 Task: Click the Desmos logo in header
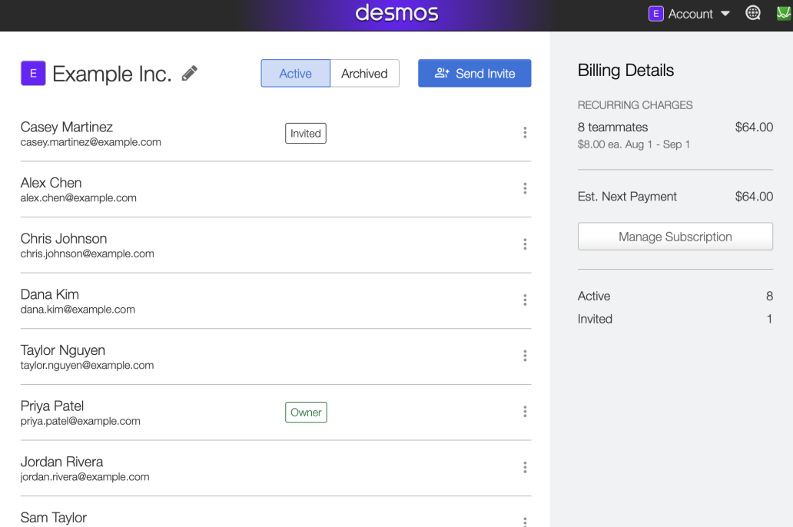pyautogui.click(x=396, y=13)
